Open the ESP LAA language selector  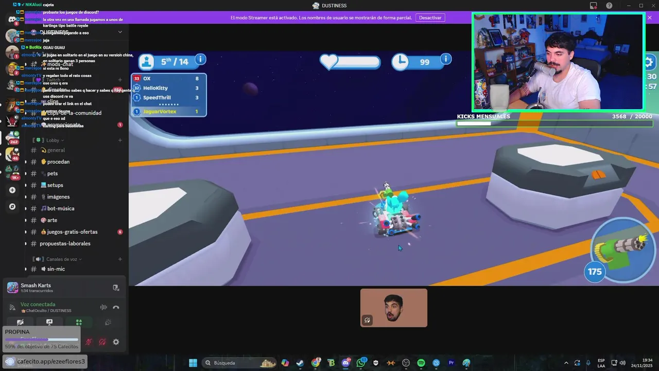pyautogui.click(x=601, y=363)
